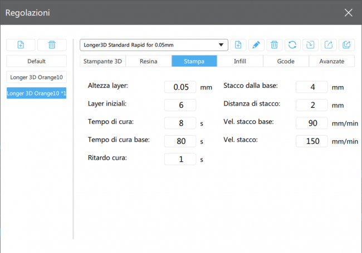
Task: Click the pencil icon to rename the profile
Action: point(256,45)
